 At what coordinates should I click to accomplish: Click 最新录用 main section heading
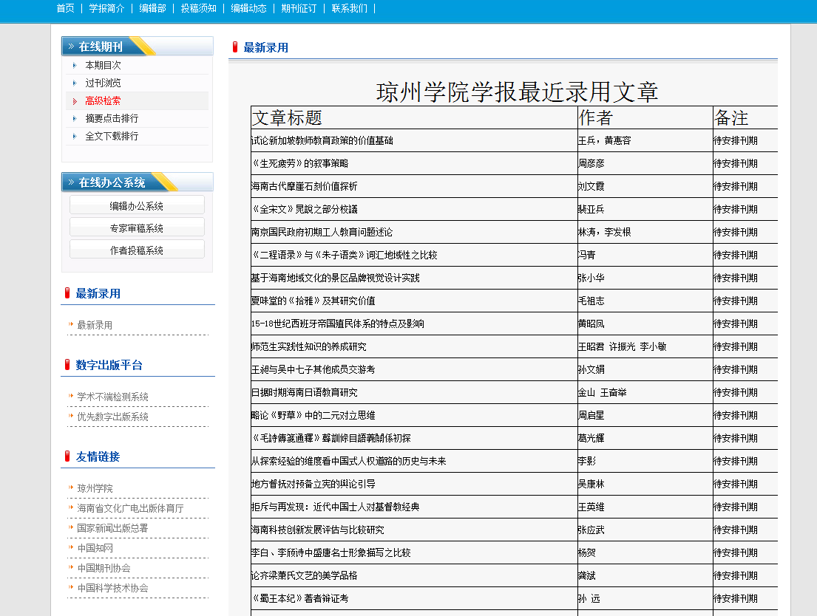point(265,47)
